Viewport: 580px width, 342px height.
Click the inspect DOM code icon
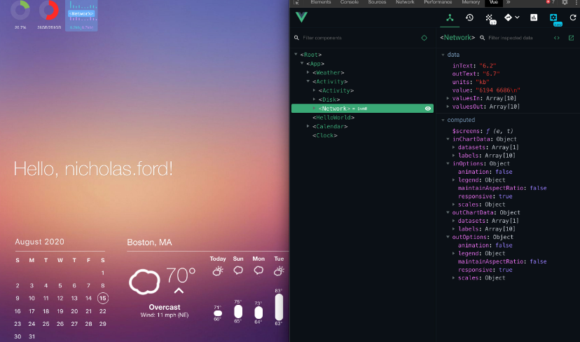(x=557, y=38)
